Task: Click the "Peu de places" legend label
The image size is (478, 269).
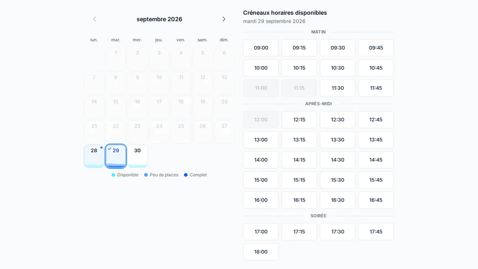Action: click(164, 175)
